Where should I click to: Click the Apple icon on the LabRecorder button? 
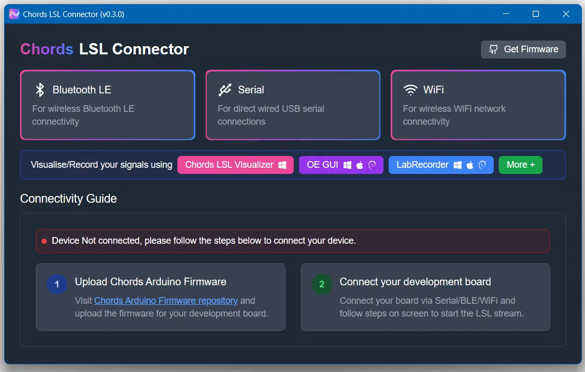(469, 165)
